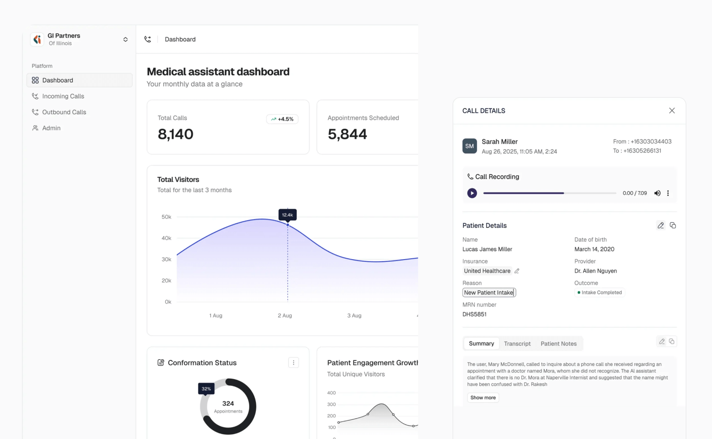712x439 pixels.
Task: Copy the call summary text
Action: point(671,342)
